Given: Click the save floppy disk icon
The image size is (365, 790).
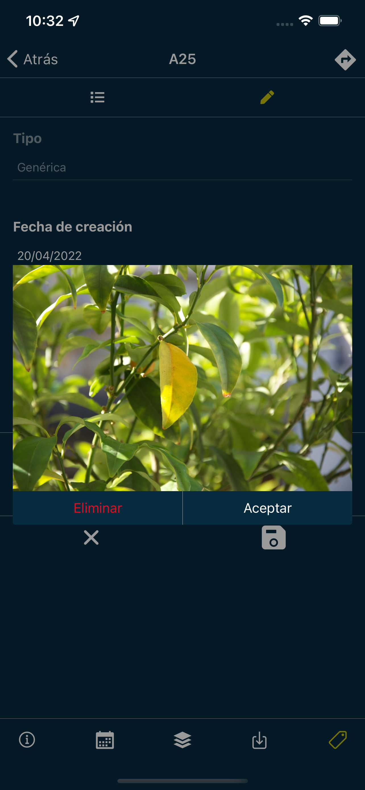Looking at the screenshot, I should click(274, 537).
